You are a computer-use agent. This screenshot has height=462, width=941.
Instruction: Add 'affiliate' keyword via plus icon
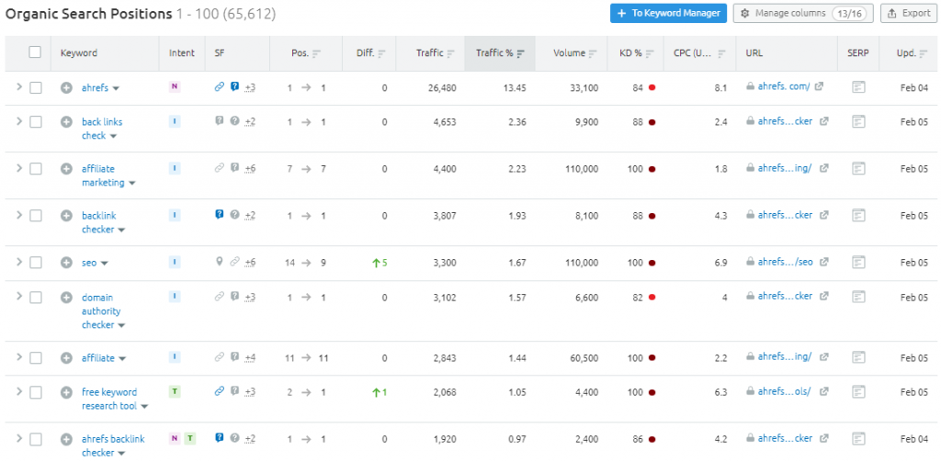pos(66,357)
